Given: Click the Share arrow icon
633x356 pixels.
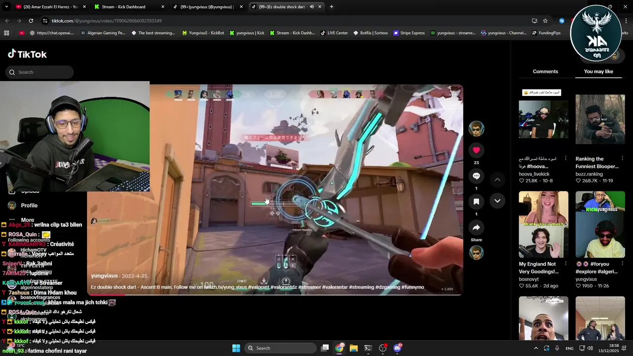Looking at the screenshot, I should 476,227.
